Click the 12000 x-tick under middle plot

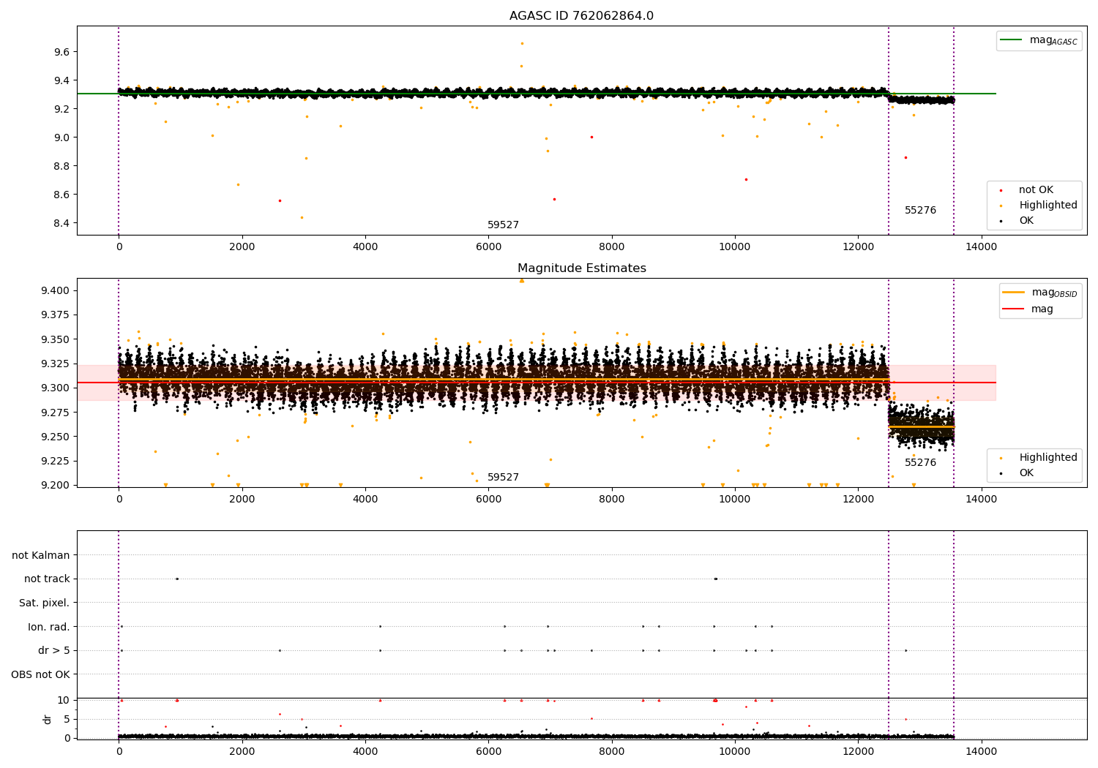tap(858, 499)
